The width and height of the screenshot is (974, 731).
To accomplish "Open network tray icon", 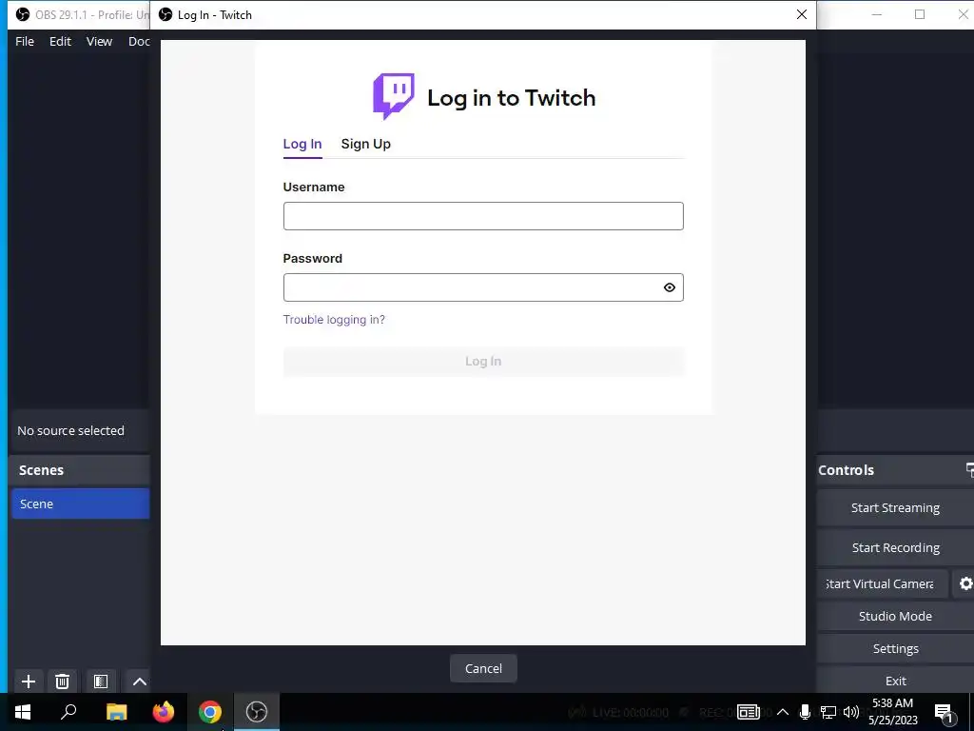I will coord(828,712).
